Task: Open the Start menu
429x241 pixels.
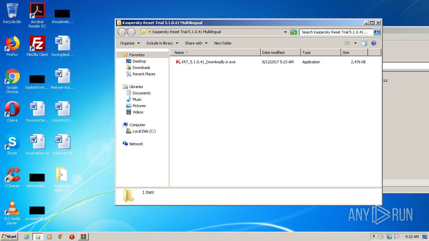Action: click(x=9, y=237)
